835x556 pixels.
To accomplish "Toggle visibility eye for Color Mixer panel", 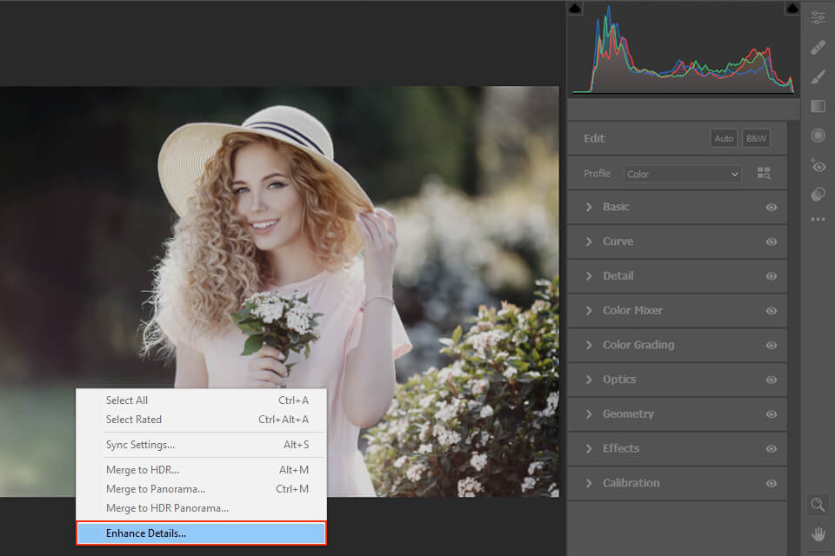I will click(x=771, y=311).
